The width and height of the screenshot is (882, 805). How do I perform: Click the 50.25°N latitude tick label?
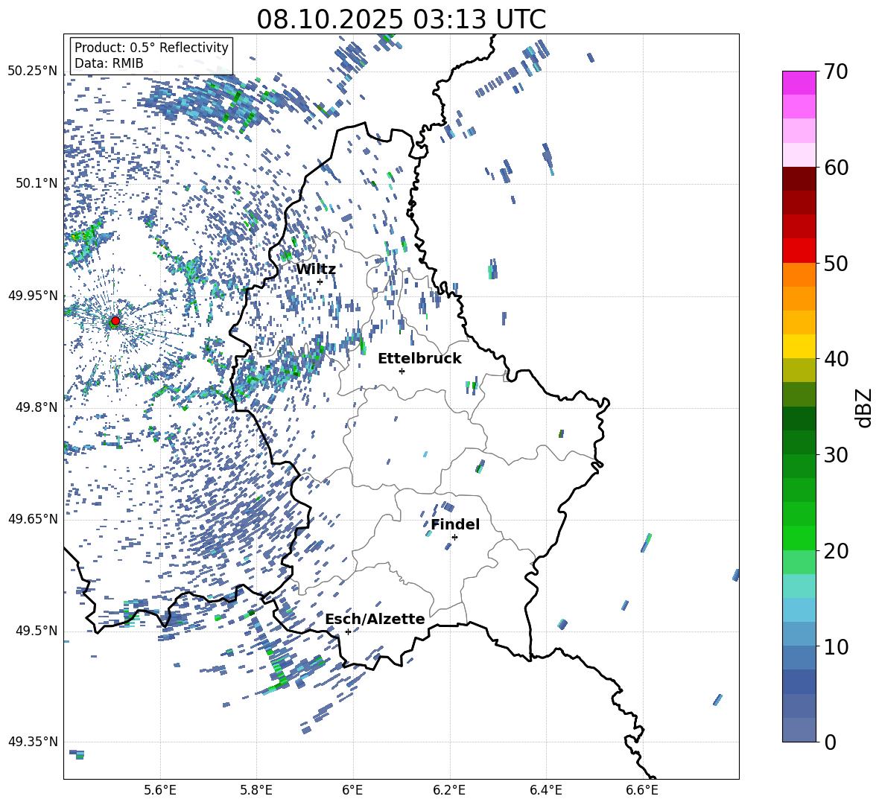click(32, 71)
